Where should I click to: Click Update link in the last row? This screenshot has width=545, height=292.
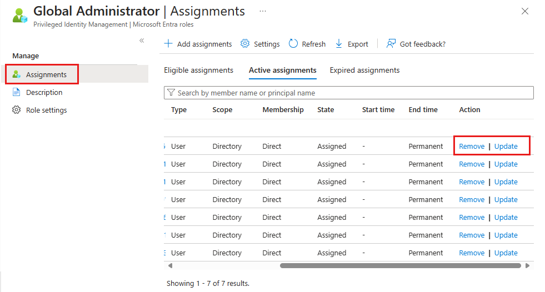506,253
